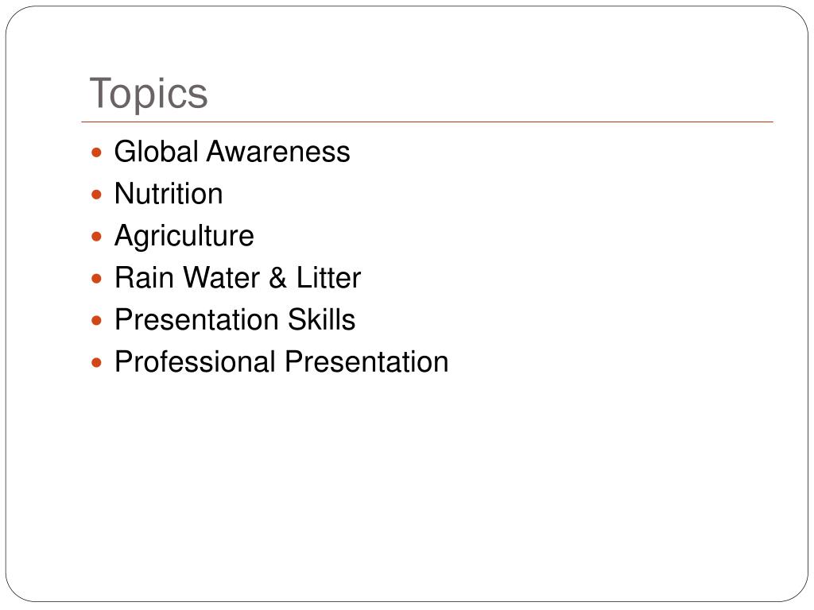Click the "Topics" slide title
Screen dimensions: 814x610
click(149, 94)
